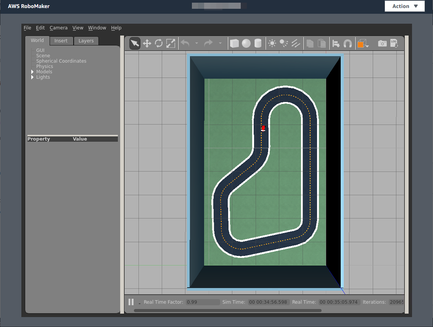
Task: Take a screenshot of the simulation
Action: click(382, 43)
